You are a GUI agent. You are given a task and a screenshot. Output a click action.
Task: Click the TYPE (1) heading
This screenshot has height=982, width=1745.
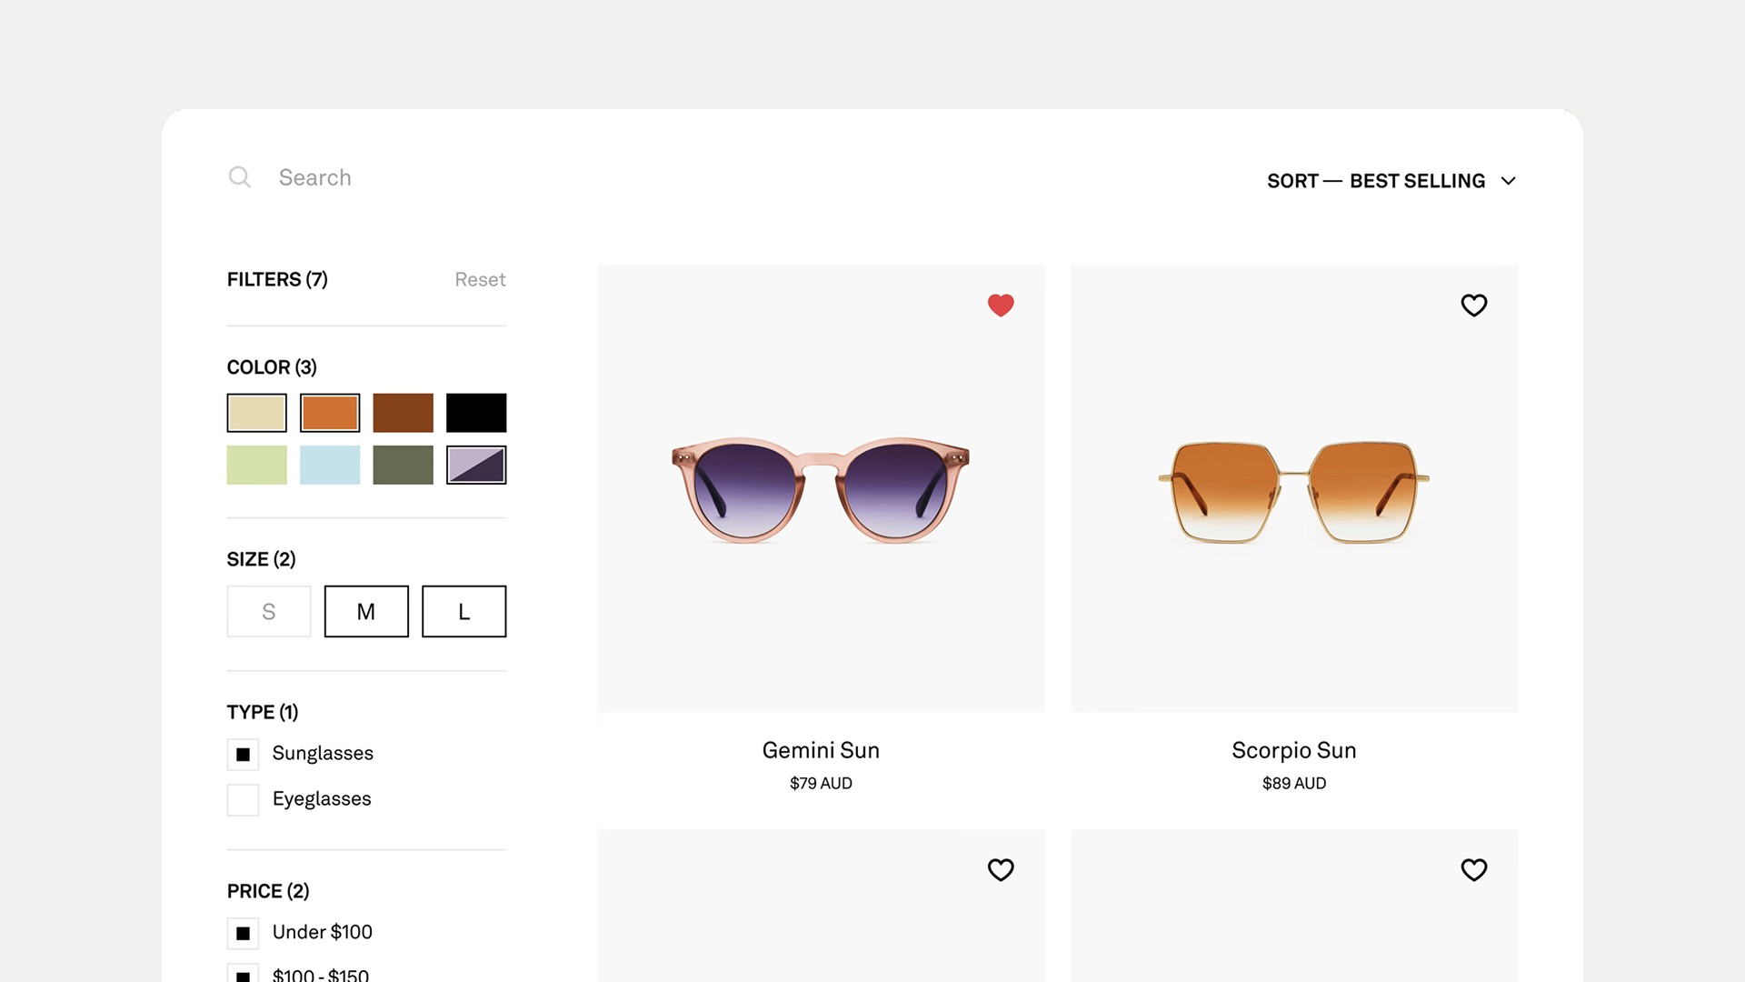click(x=263, y=712)
